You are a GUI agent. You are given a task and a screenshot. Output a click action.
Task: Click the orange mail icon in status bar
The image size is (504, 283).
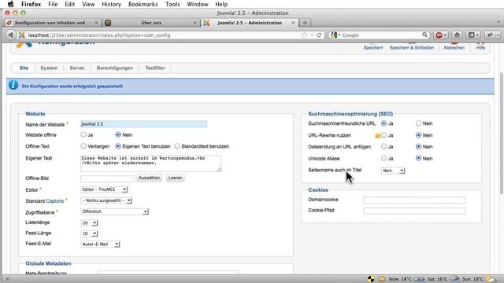click(381, 279)
